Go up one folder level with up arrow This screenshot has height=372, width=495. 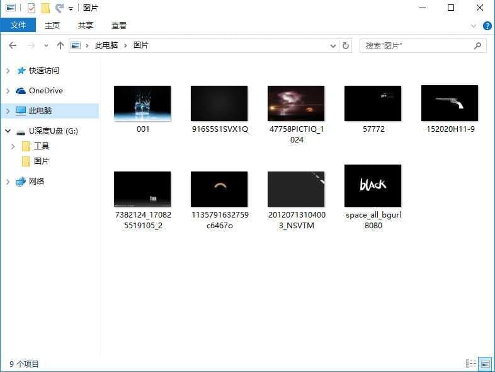click(x=60, y=45)
